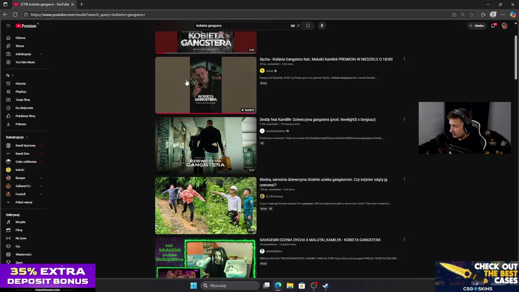Open options menu for the Deddy Dziewczyna gangstera video
This screenshot has width=519, height=292.
(404, 119)
